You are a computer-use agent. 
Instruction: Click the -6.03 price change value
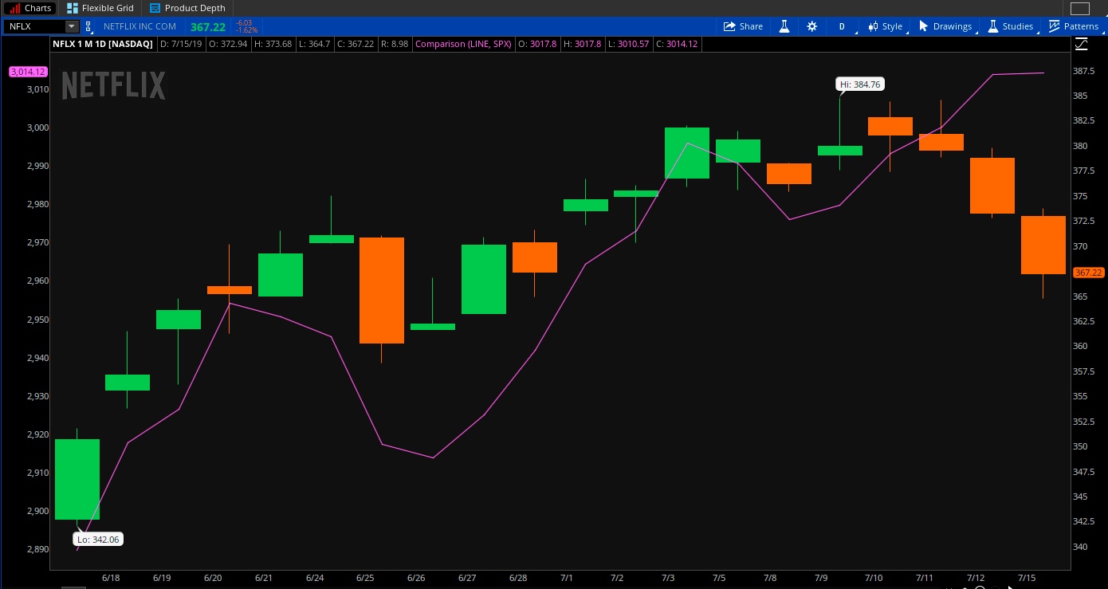pos(243,23)
